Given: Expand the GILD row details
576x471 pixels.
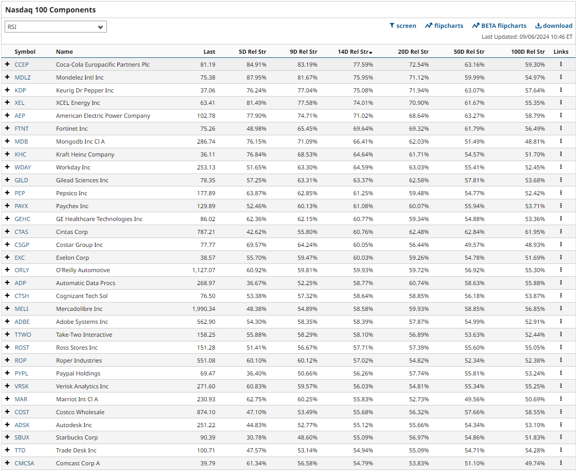Looking at the screenshot, I should [x=7, y=180].
